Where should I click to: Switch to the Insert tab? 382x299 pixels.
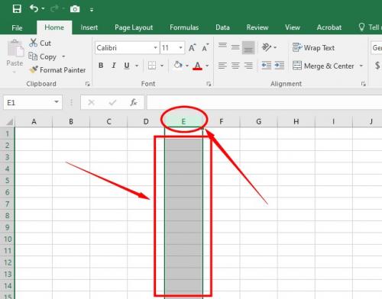point(89,27)
